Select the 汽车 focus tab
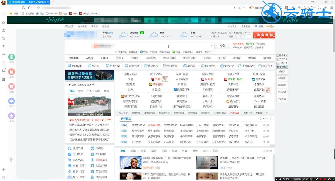Image resolution: width=335 pixels, height=181 pixels. (215, 151)
